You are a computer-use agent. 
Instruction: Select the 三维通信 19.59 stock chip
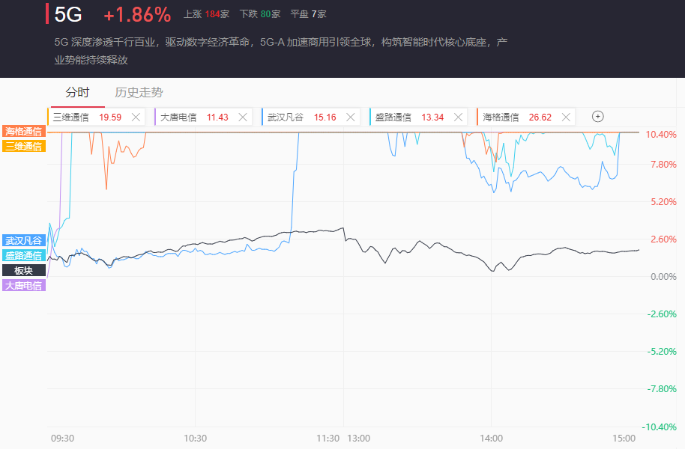tap(86, 117)
